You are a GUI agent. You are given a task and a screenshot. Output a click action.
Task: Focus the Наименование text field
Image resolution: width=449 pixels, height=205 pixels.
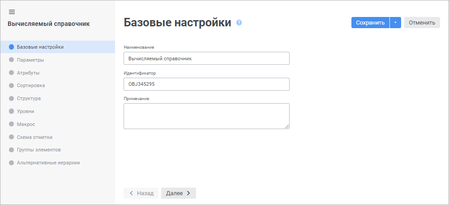tap(206, 59)
